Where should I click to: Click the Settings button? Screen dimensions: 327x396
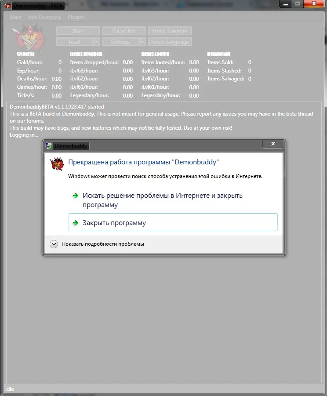120,42
